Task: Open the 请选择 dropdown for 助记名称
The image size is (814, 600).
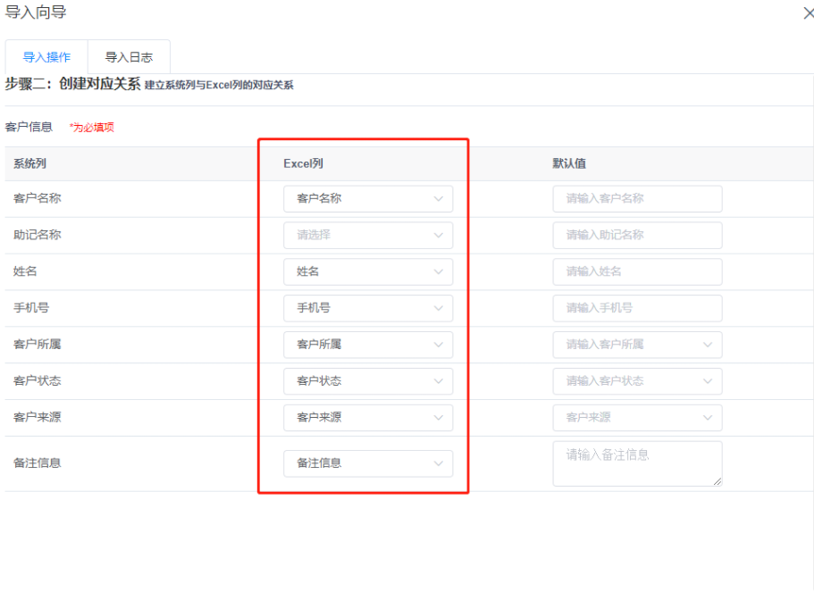Action: 367,235
